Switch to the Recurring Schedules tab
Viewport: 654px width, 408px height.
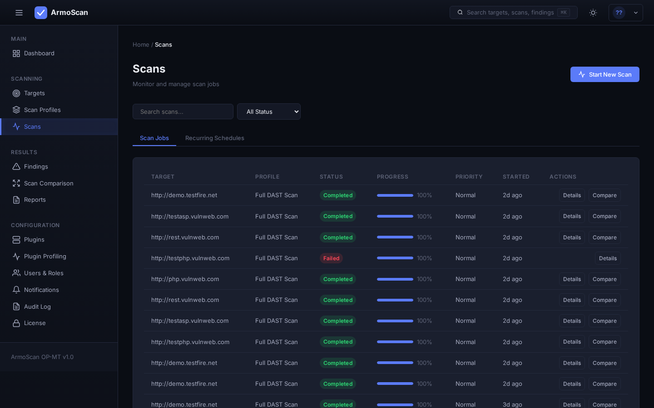[x=215, y=138]
